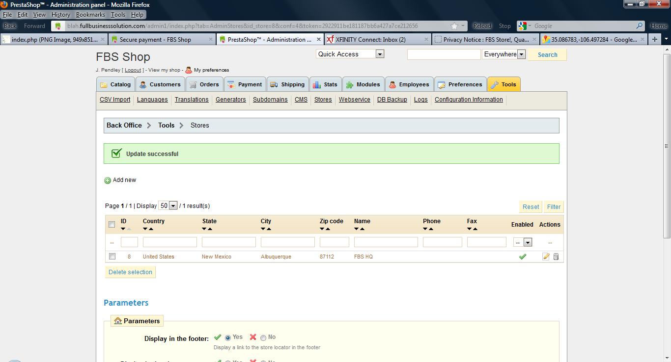Click the browser Reload button
Image resolution: width=671 pixels, height=362 pixels.
482,26
